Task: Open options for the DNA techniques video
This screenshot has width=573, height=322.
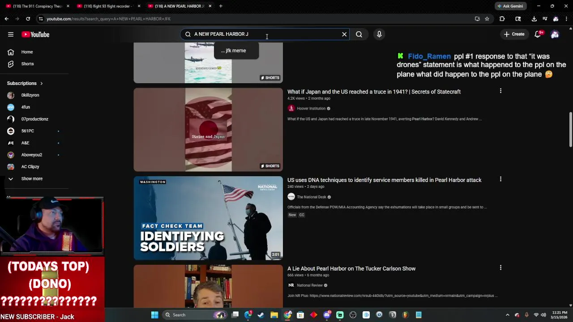Action: (x=500, y=179)
